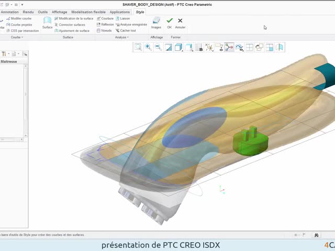Confirm with the green OK checkmark
Screen dimensions: 335x251
170,23
